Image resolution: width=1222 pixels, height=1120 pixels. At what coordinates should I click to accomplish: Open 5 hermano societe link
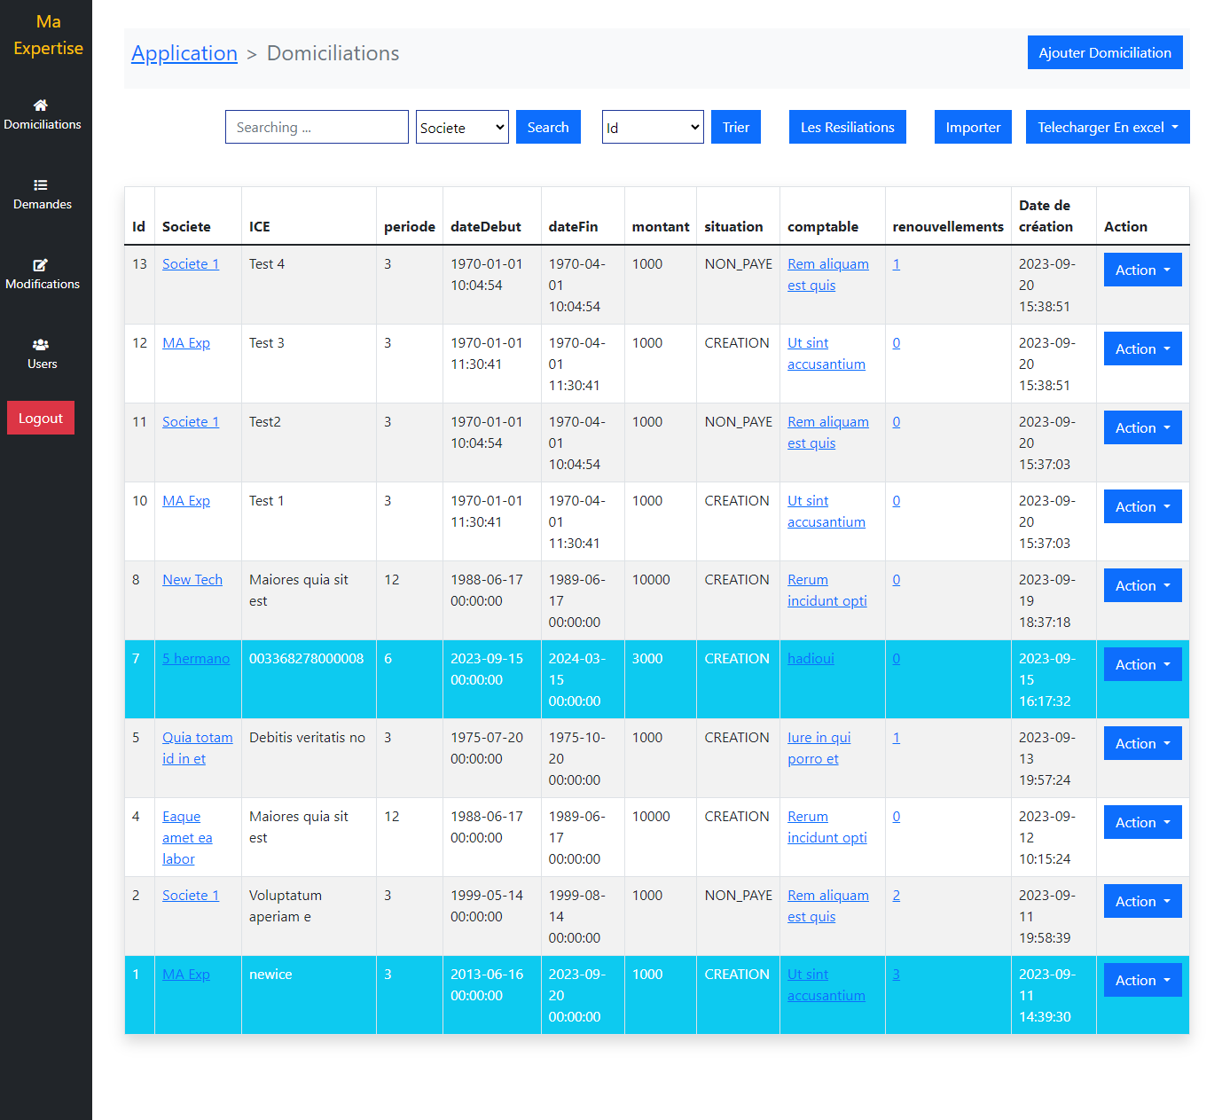(x=196, y=659)
